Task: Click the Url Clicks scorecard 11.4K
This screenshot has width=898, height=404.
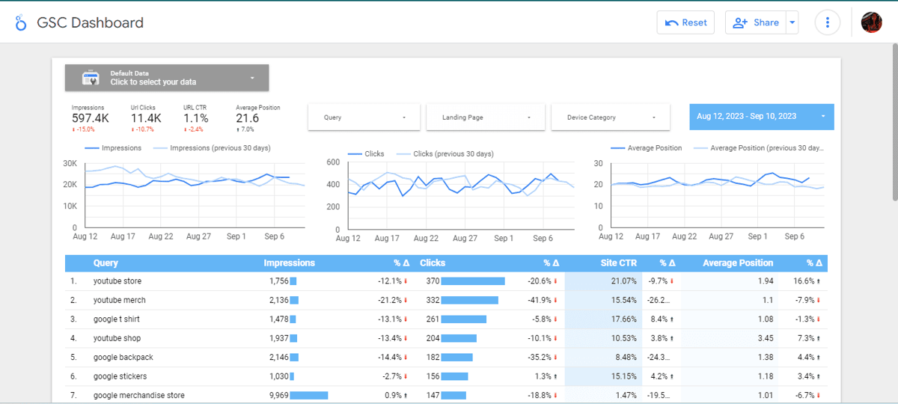Action: point(146,118)
